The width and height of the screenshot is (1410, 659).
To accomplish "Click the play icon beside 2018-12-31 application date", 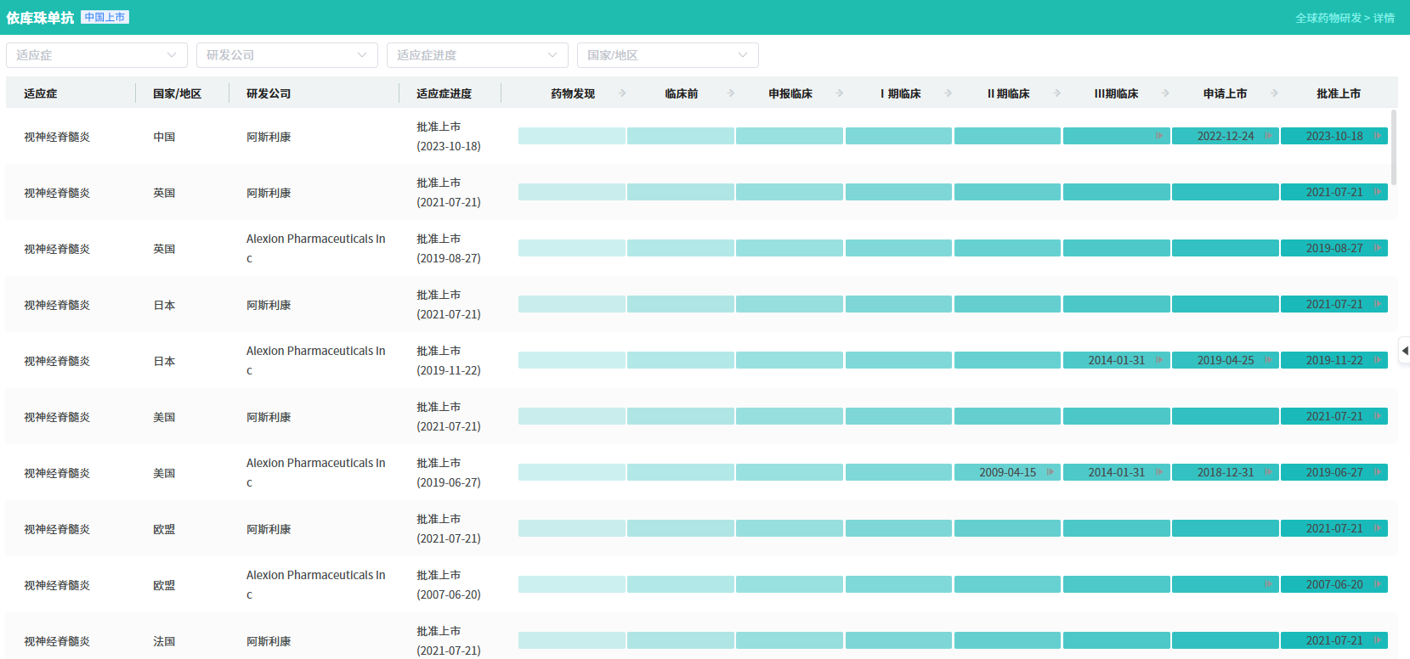I will tap(1268, 472).
